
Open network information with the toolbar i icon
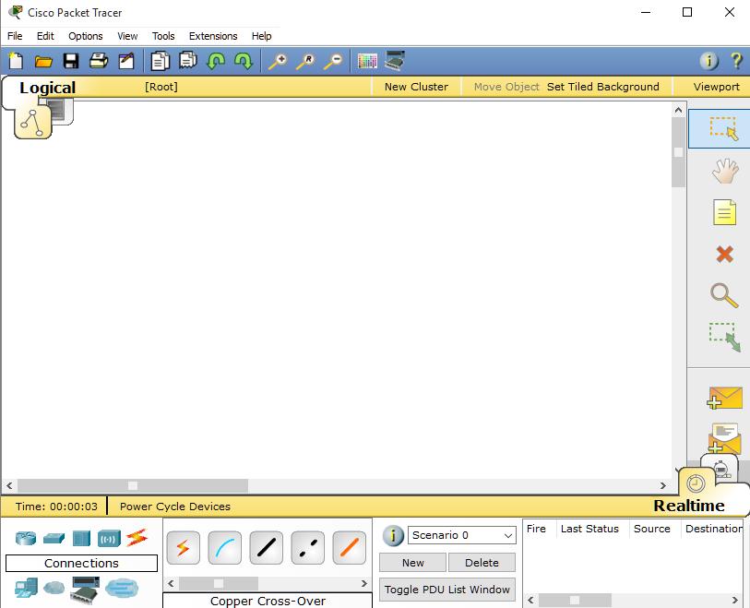coord(708,61)
